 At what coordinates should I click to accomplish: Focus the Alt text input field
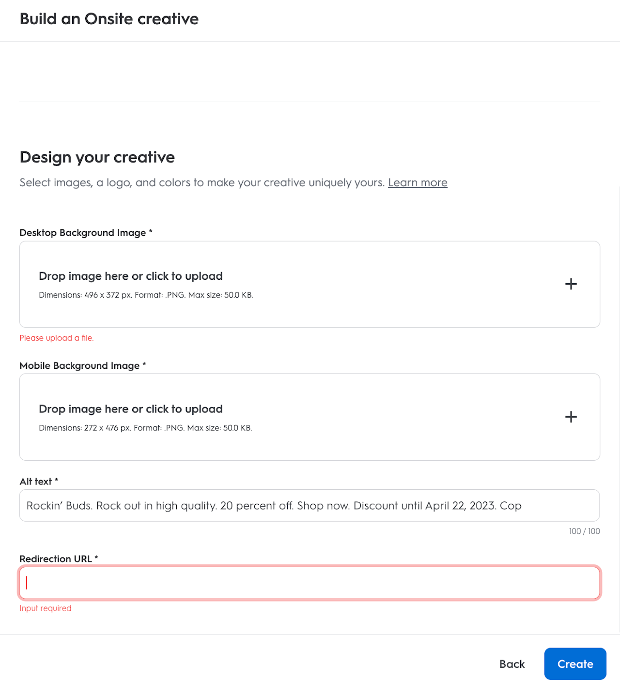click(309, 506)
